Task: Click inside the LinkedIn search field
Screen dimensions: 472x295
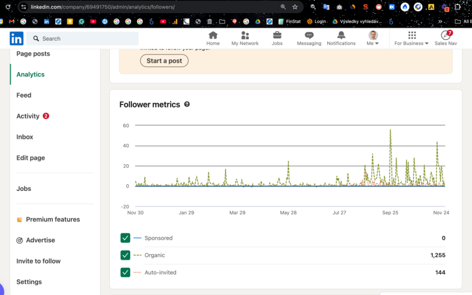Action: [x=83, y=38]
